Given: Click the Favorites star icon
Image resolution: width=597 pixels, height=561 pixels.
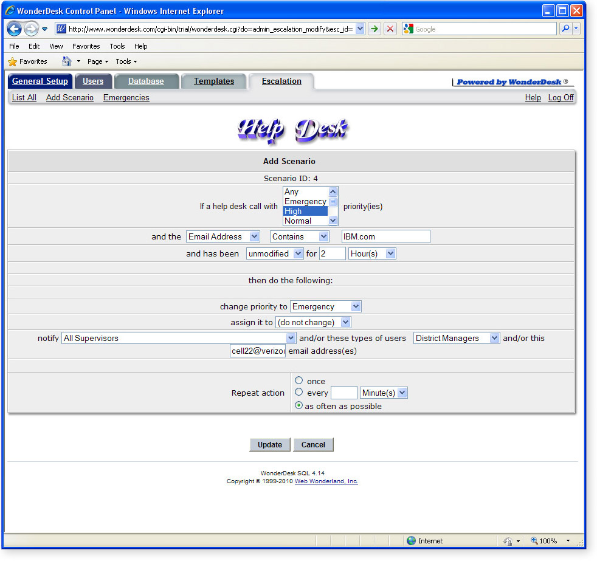Looking at the screenshot, I should [x=13, y=61].
